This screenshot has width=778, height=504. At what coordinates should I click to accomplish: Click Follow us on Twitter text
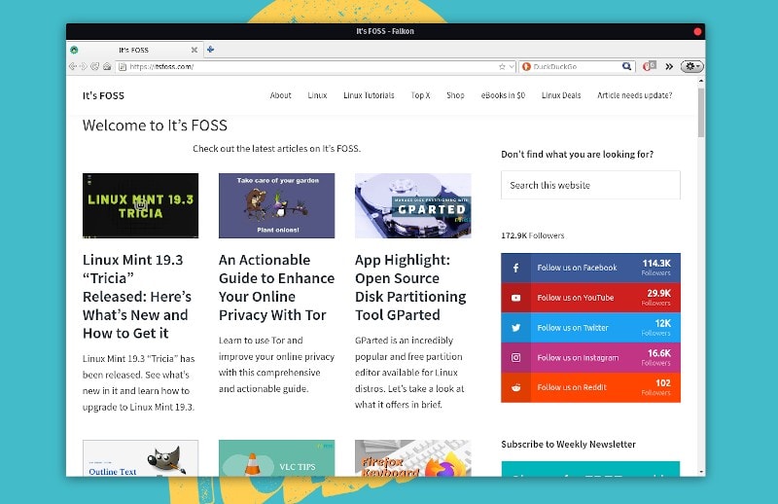pos(573,328)
